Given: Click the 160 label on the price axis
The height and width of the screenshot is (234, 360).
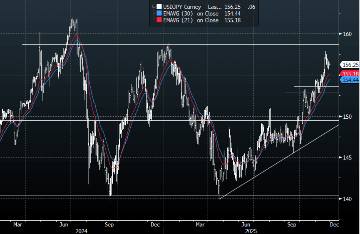Looking at the screenshot, I should 347,34.
